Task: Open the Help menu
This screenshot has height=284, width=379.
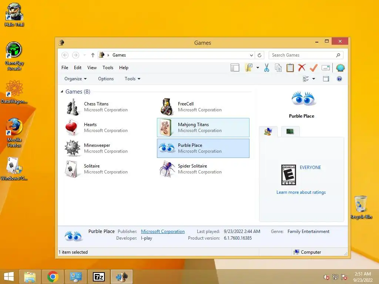Action: [x=124, y=68]
